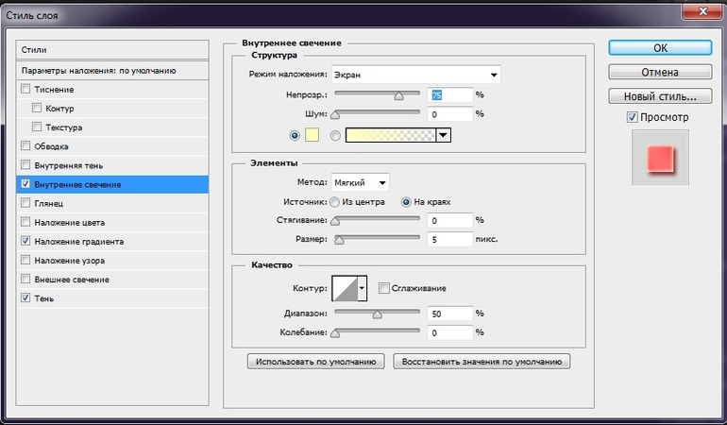Disable the Тень effect checkbox
Viewport: 727px width, 425px height.
tap(25, 298)
